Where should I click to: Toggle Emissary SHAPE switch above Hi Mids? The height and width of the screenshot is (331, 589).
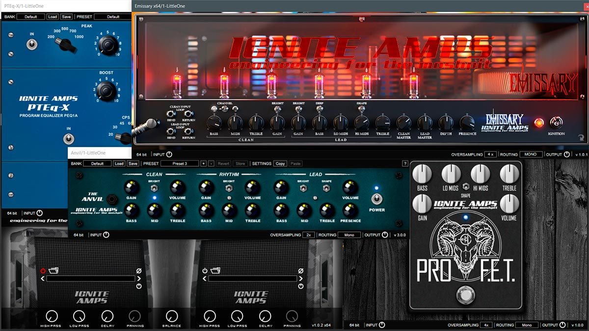pyautogui.click(x=361, y=110)
